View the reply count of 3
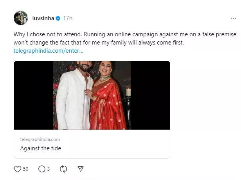241x180 pixels. (x=48, y=169)
